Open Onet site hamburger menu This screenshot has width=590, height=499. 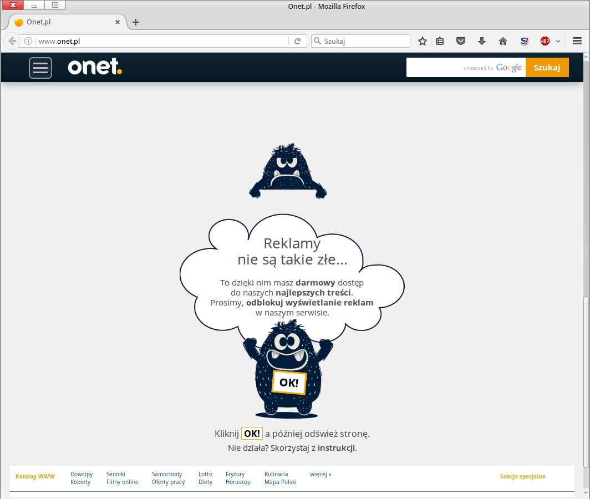[x=40, y=68]
